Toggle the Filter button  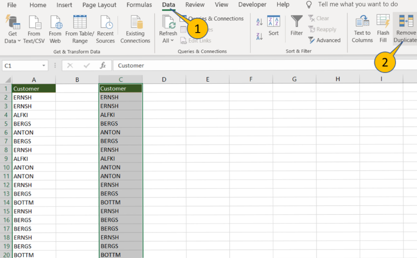tap(296, 26)
